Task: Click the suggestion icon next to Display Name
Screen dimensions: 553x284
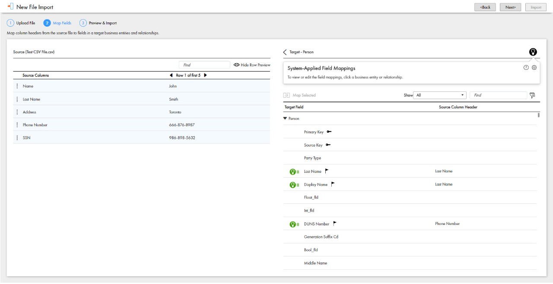Action: (x=292, y=185)
